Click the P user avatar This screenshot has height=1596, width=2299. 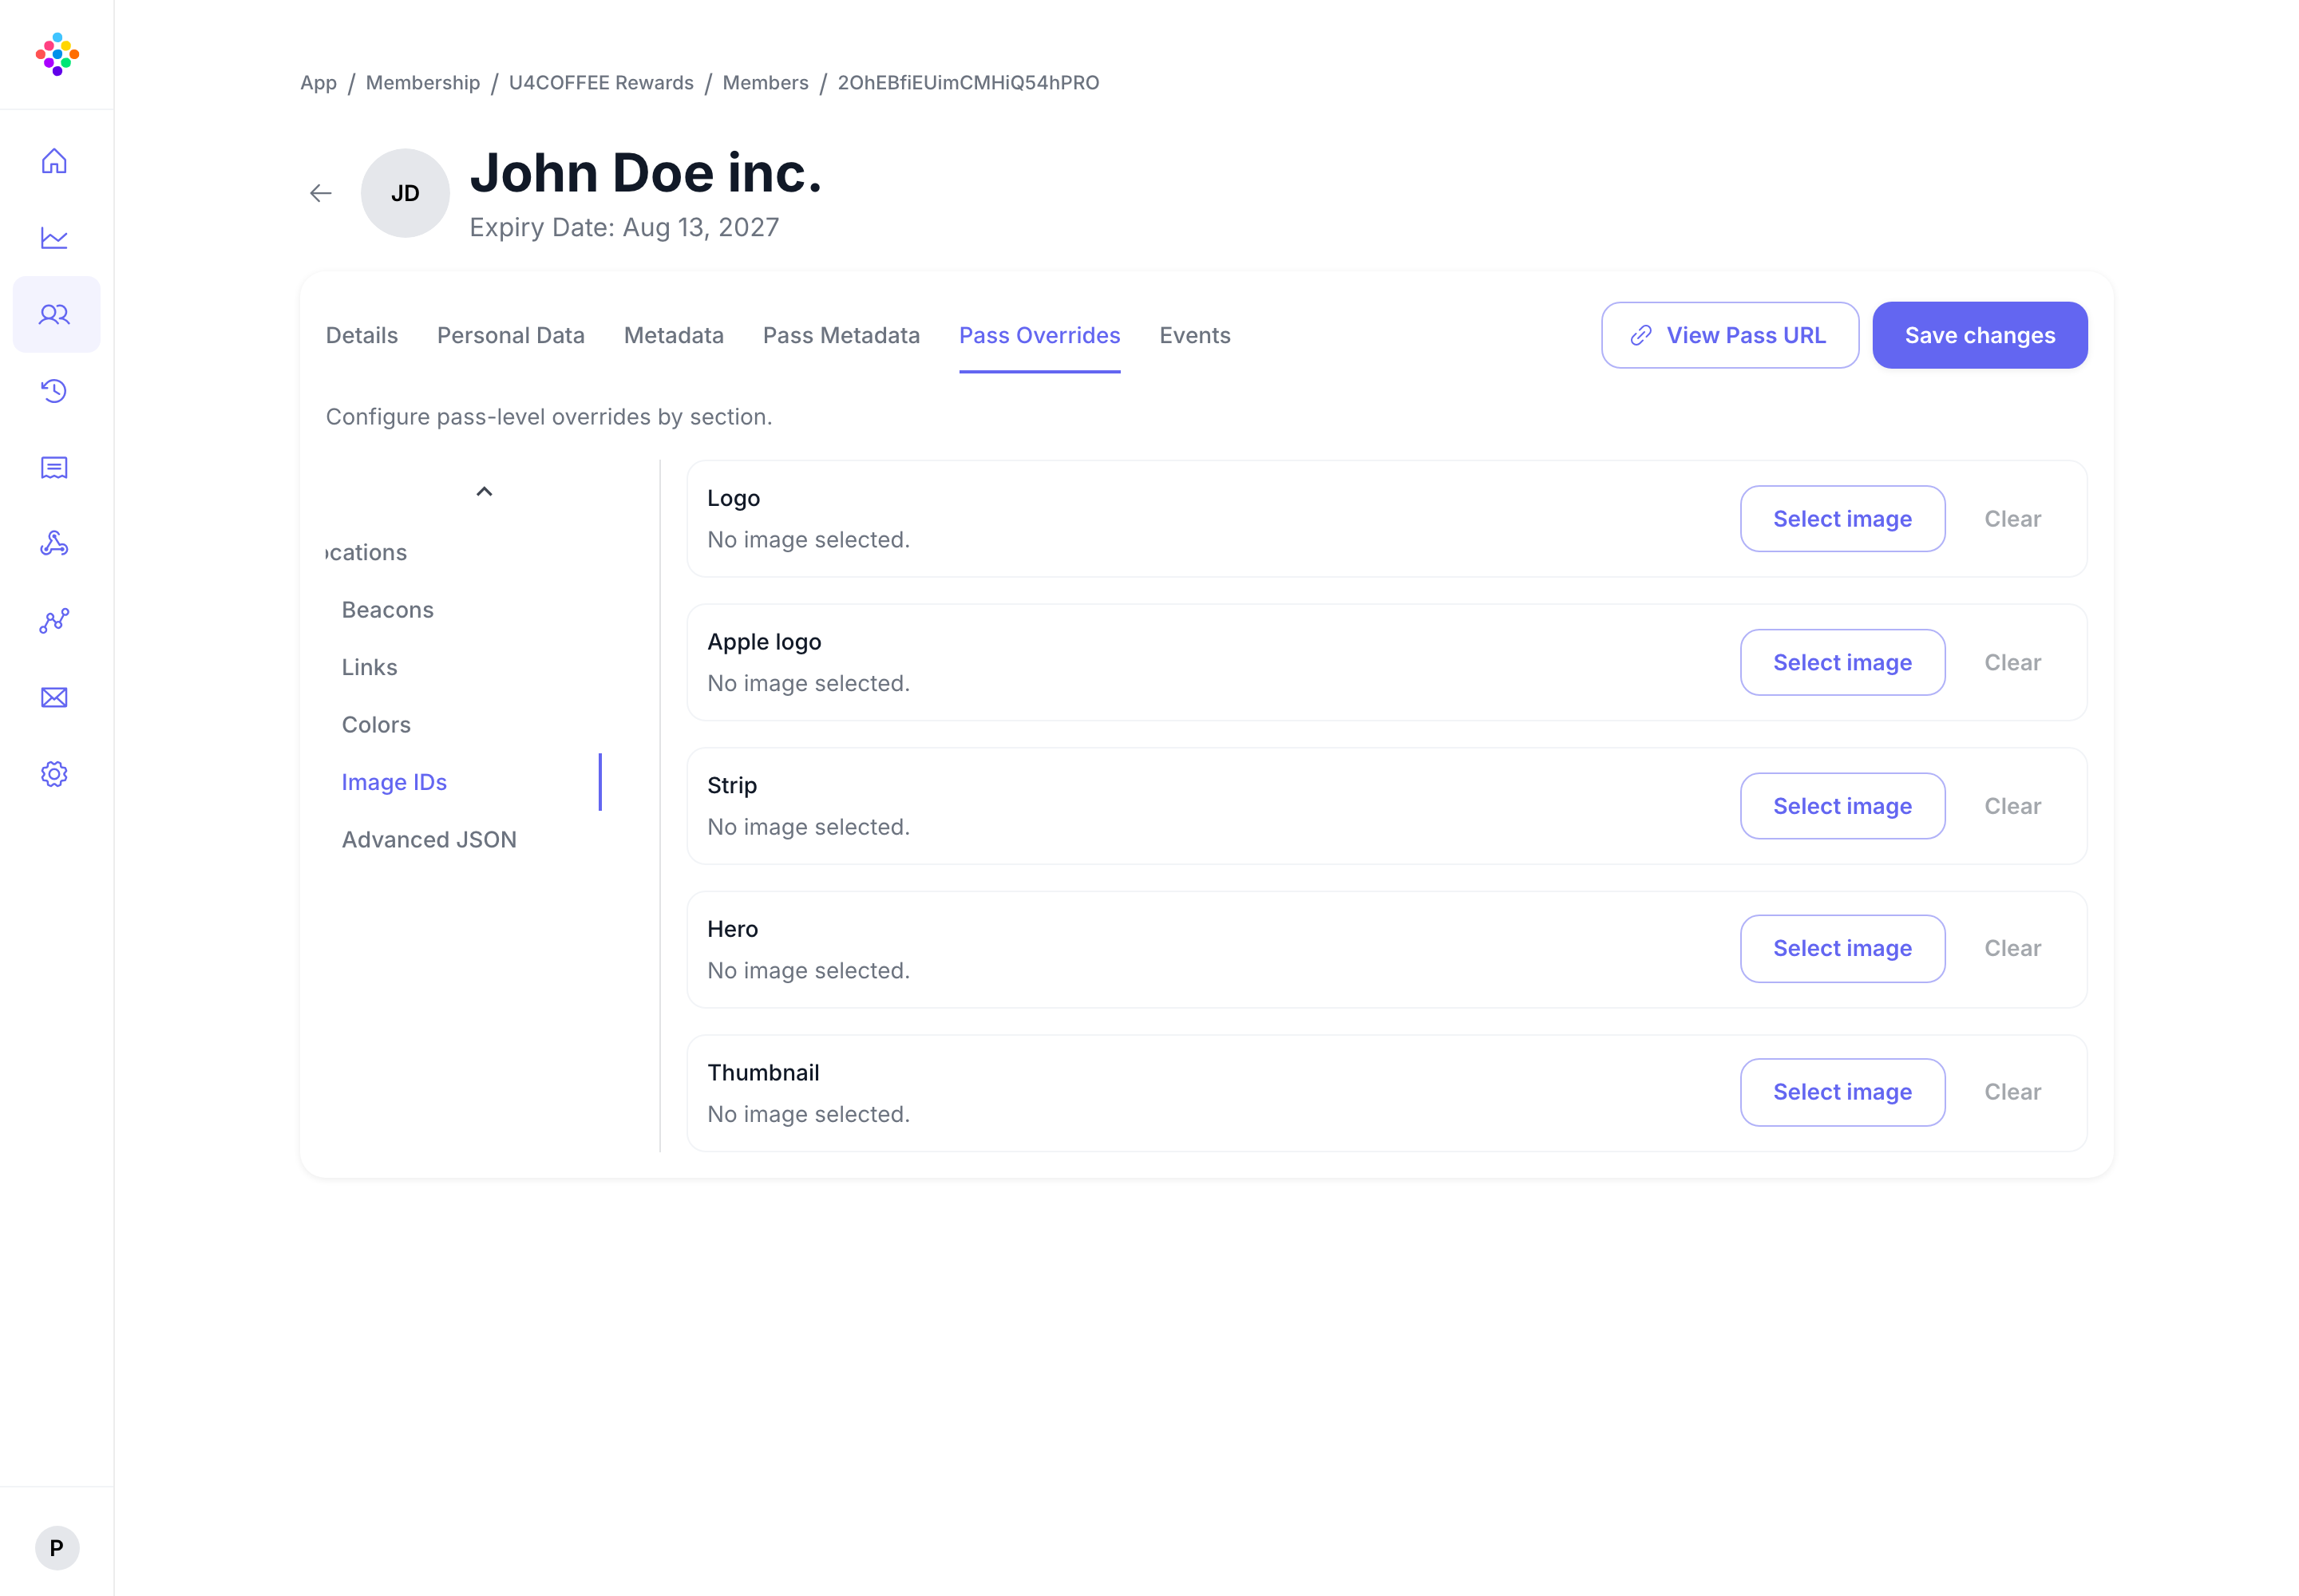click(x=57, y=1548)
